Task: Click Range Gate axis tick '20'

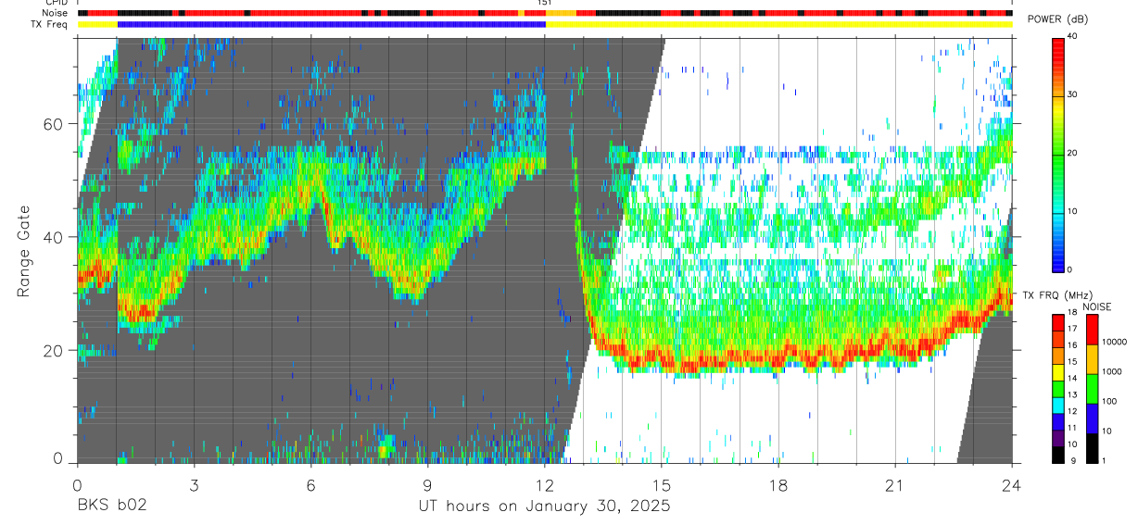Action: (x=55, y=351)
